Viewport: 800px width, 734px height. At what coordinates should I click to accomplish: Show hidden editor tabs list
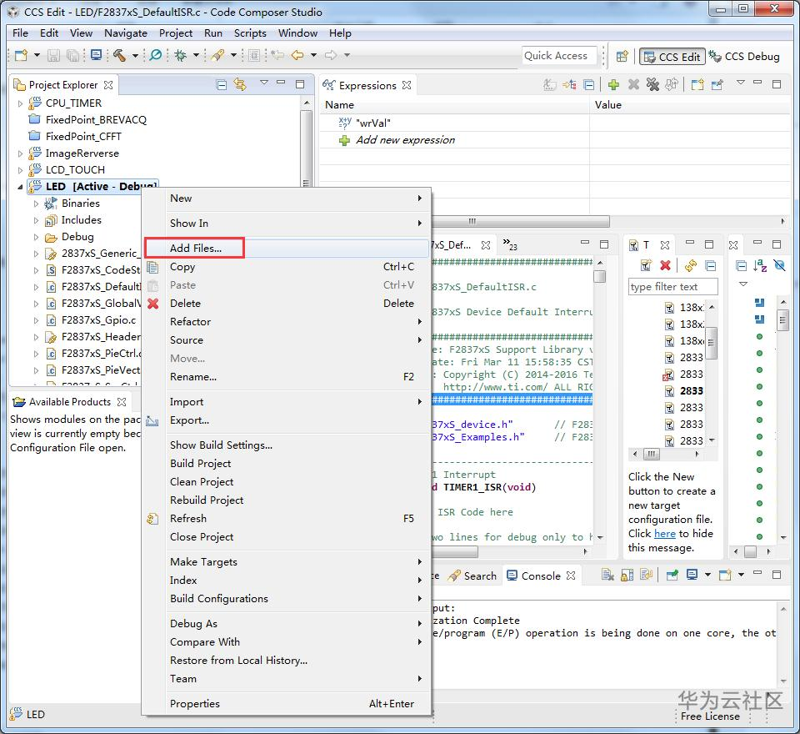click(x=509, y=244)
